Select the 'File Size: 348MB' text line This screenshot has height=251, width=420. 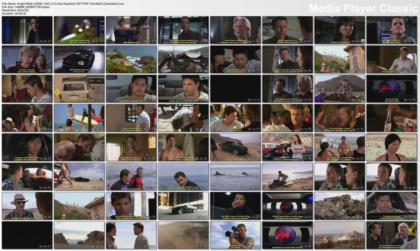[x=26, y=7]
